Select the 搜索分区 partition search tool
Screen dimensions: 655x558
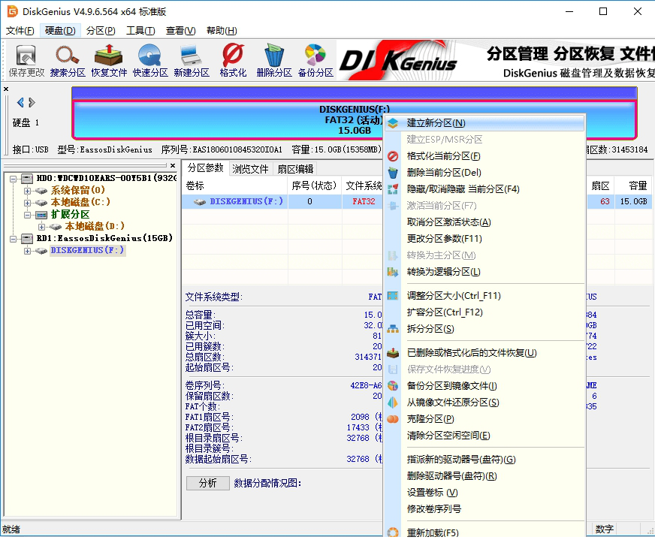(x=68, y=59)
